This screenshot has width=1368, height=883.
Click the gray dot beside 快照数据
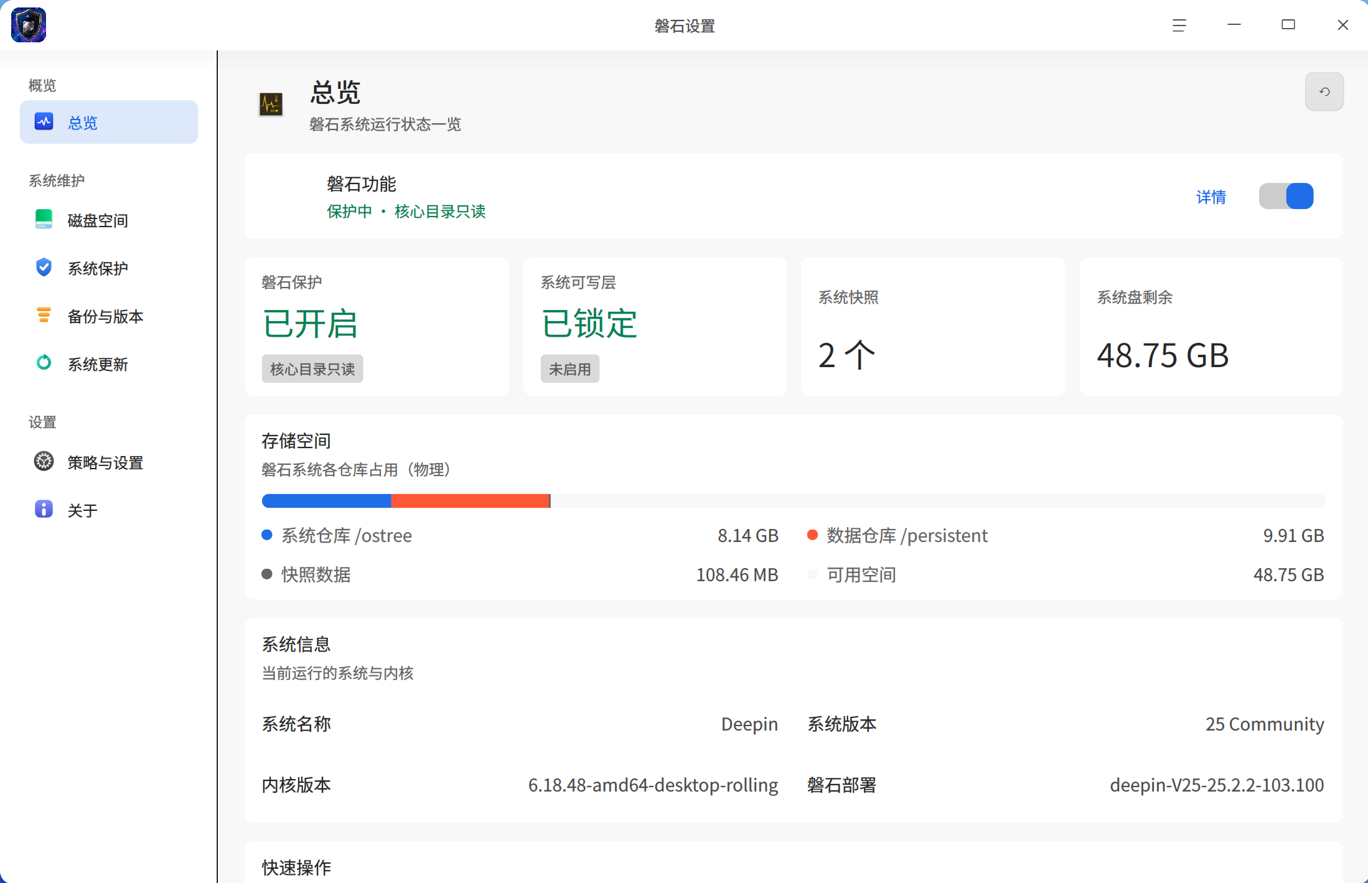pyautogui.click(x=267, y=574)
